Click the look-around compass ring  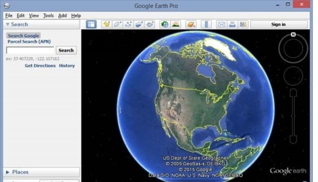293,49
